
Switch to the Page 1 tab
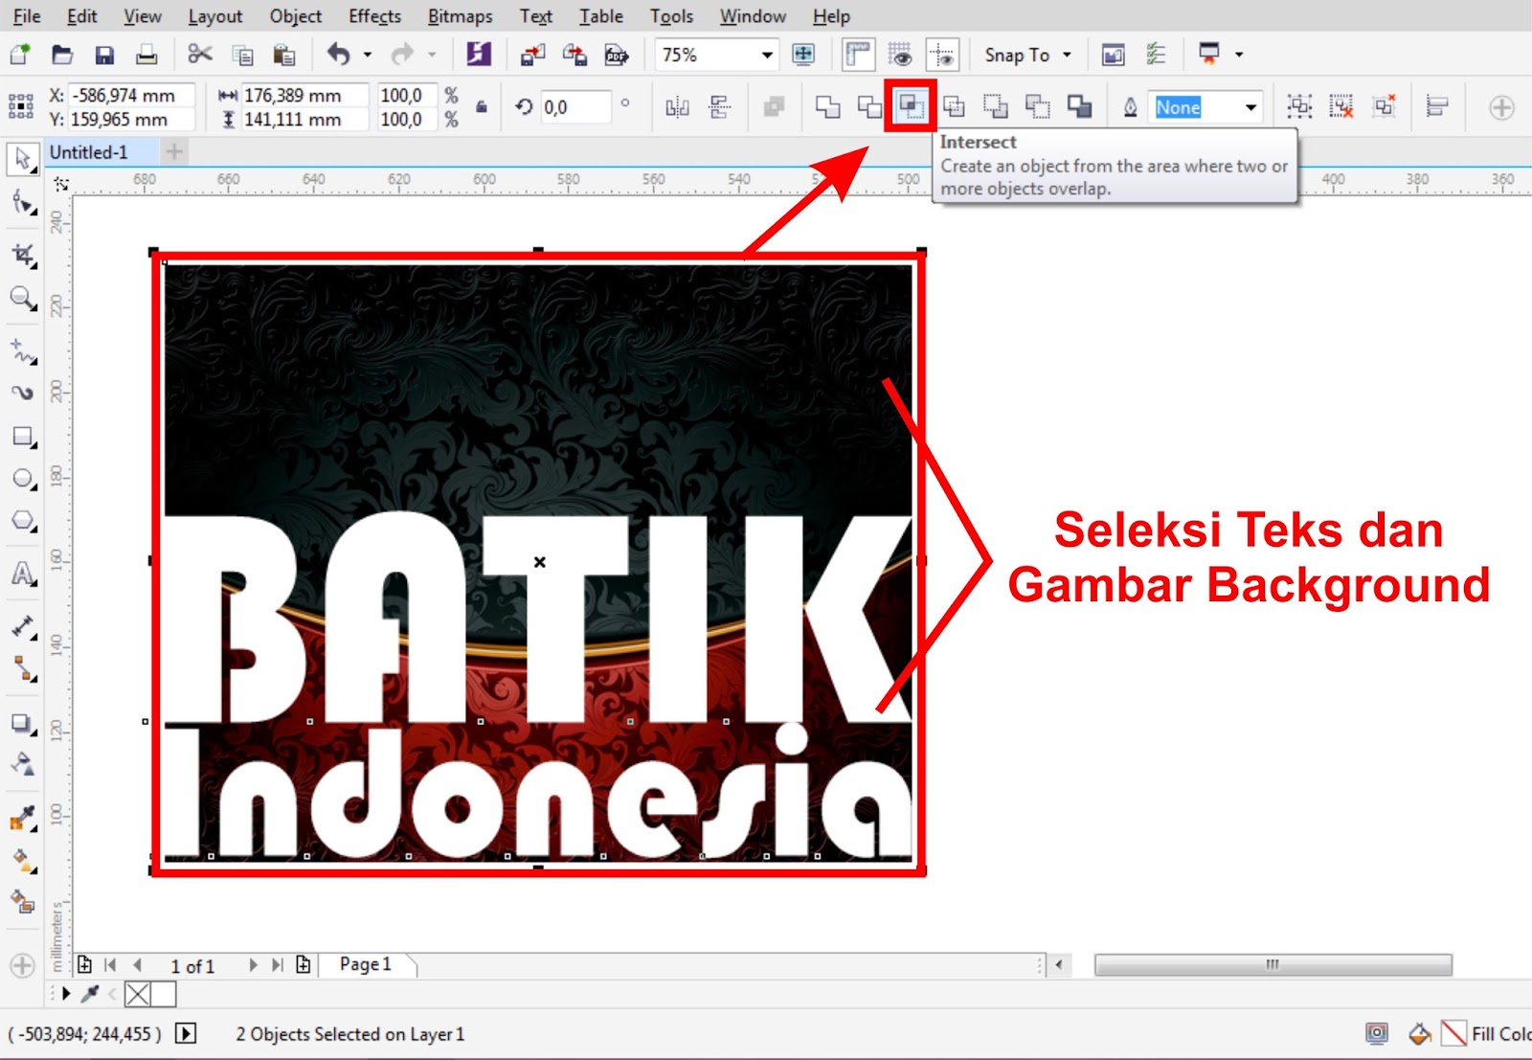(x=365, y=964)
